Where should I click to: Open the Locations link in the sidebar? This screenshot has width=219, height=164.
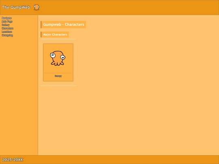[7, 32]
